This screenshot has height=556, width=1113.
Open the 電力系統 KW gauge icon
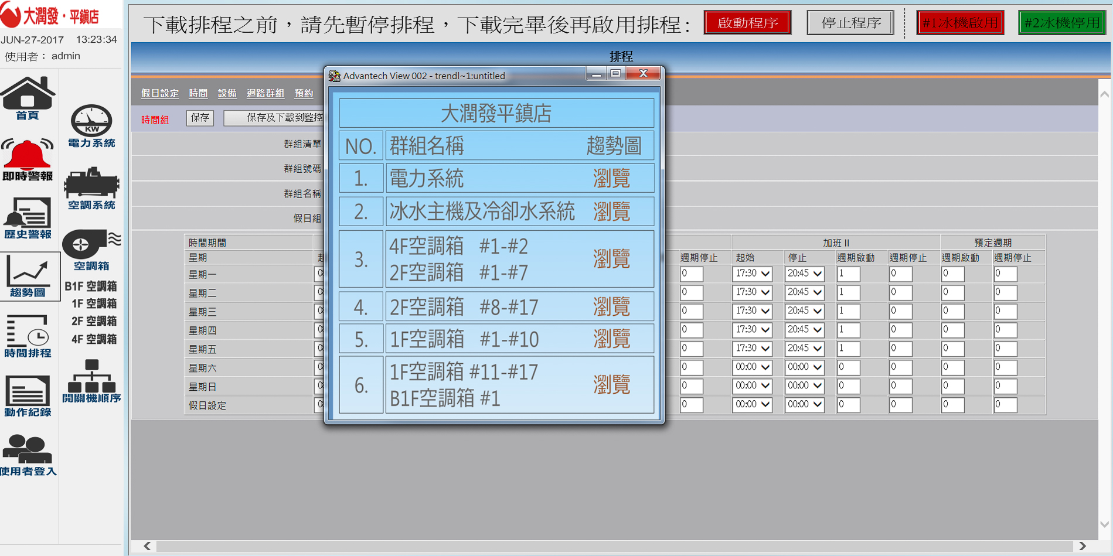pos(91,126)
